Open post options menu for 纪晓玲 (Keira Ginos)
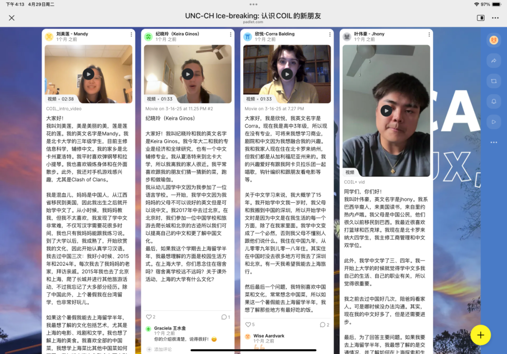The width and height of the screenshot is (507, 354). tap(230, 34)
